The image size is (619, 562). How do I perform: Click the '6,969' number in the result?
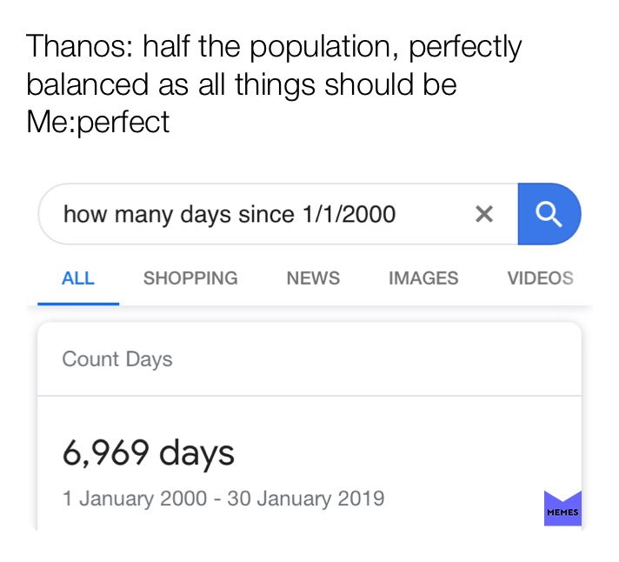tap(104, 452)
